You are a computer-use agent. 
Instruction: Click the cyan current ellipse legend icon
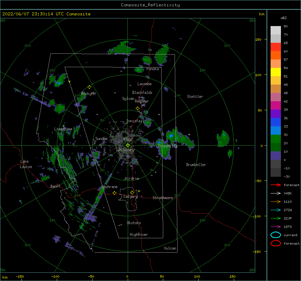coord(276,235)
